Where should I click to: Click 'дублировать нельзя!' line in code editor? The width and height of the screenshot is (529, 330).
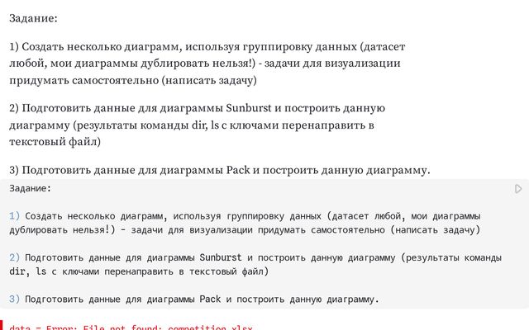point(245,230)
